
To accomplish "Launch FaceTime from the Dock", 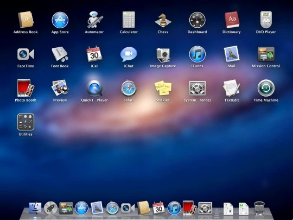I will [128, 208].
